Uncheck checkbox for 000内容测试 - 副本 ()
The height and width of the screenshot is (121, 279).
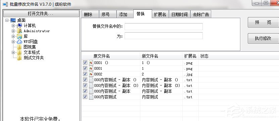click(85, 79)
